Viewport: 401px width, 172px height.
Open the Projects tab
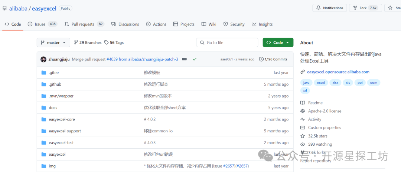point(184,24)
